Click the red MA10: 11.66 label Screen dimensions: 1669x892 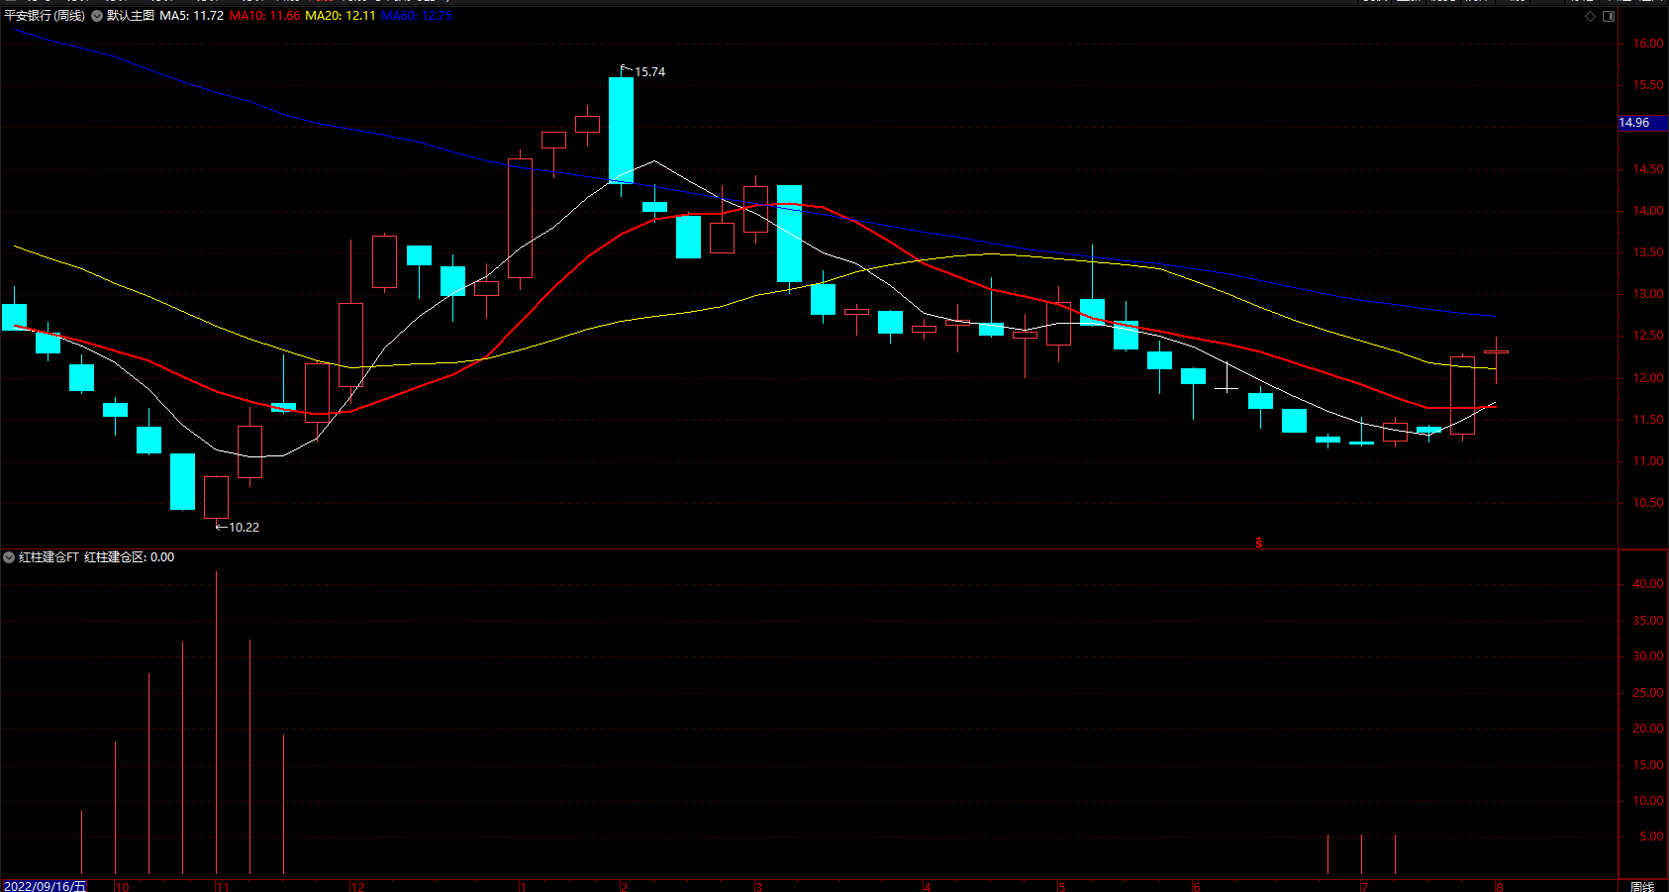(x=264, y=16)
